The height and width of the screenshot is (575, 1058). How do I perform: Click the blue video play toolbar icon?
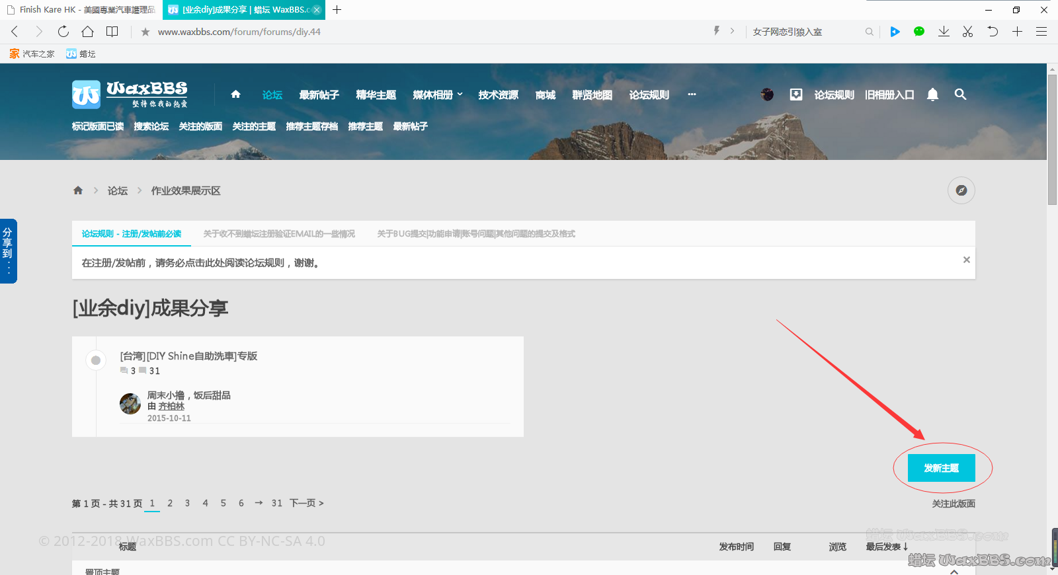pyautogui.click(x=895, y=31)
